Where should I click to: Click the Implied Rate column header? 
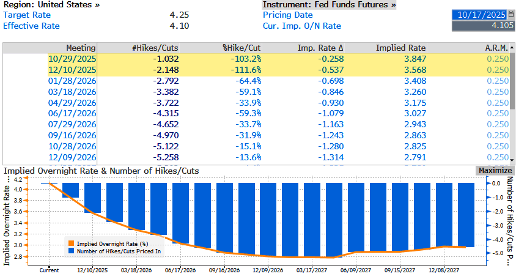400,48
